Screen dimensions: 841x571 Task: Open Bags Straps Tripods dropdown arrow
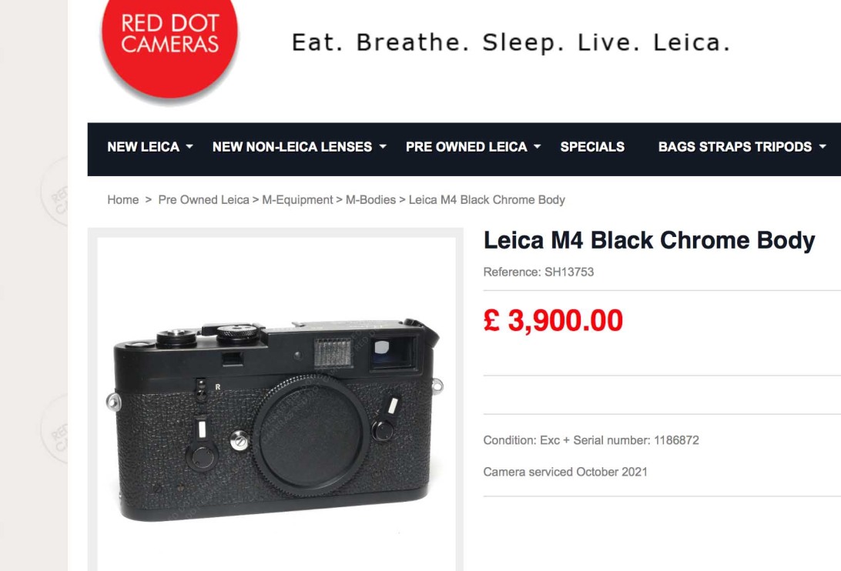pos(823,146)
